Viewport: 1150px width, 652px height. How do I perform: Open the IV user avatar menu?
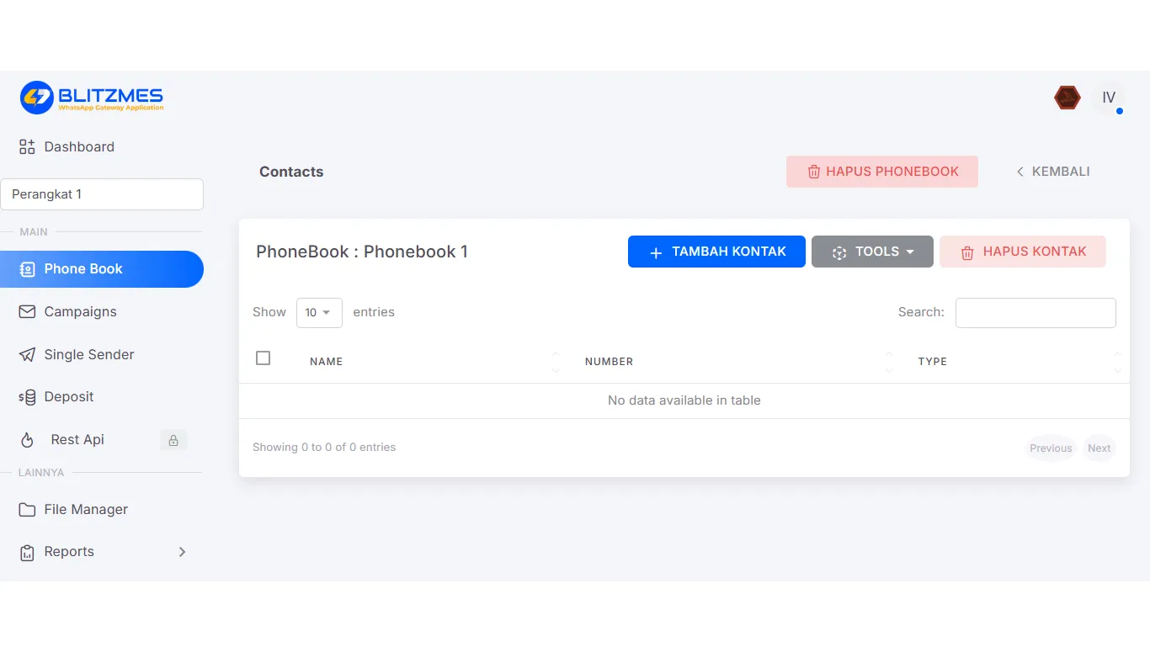[x=1109, y=98]
